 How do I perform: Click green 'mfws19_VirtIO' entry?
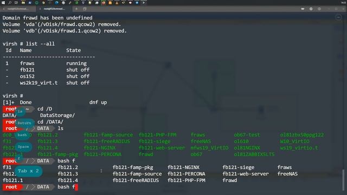pyautogui.click(x=209, y=148)
